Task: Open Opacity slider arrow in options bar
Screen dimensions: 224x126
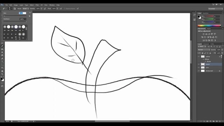Action: click(x=41, y=9)
